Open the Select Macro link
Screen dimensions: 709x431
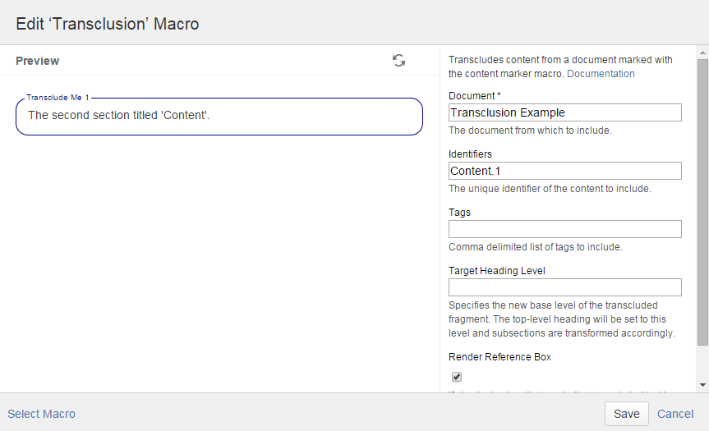42,414
